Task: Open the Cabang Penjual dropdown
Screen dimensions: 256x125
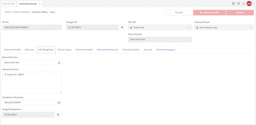Action: click(x=224, y=27)
